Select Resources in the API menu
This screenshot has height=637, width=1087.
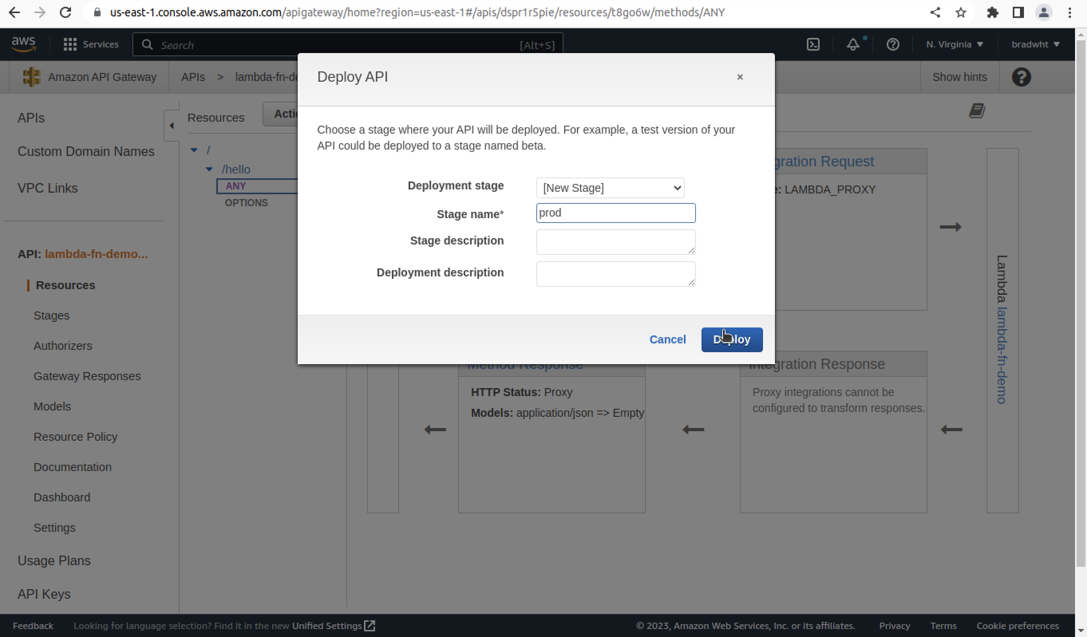click(x=65, y=285)
